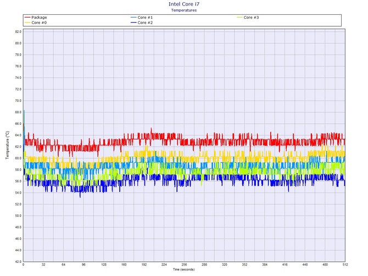This screenshot has width=368, height=276.
Task: Click the Package legend label
Action: (x=39, y=18)
